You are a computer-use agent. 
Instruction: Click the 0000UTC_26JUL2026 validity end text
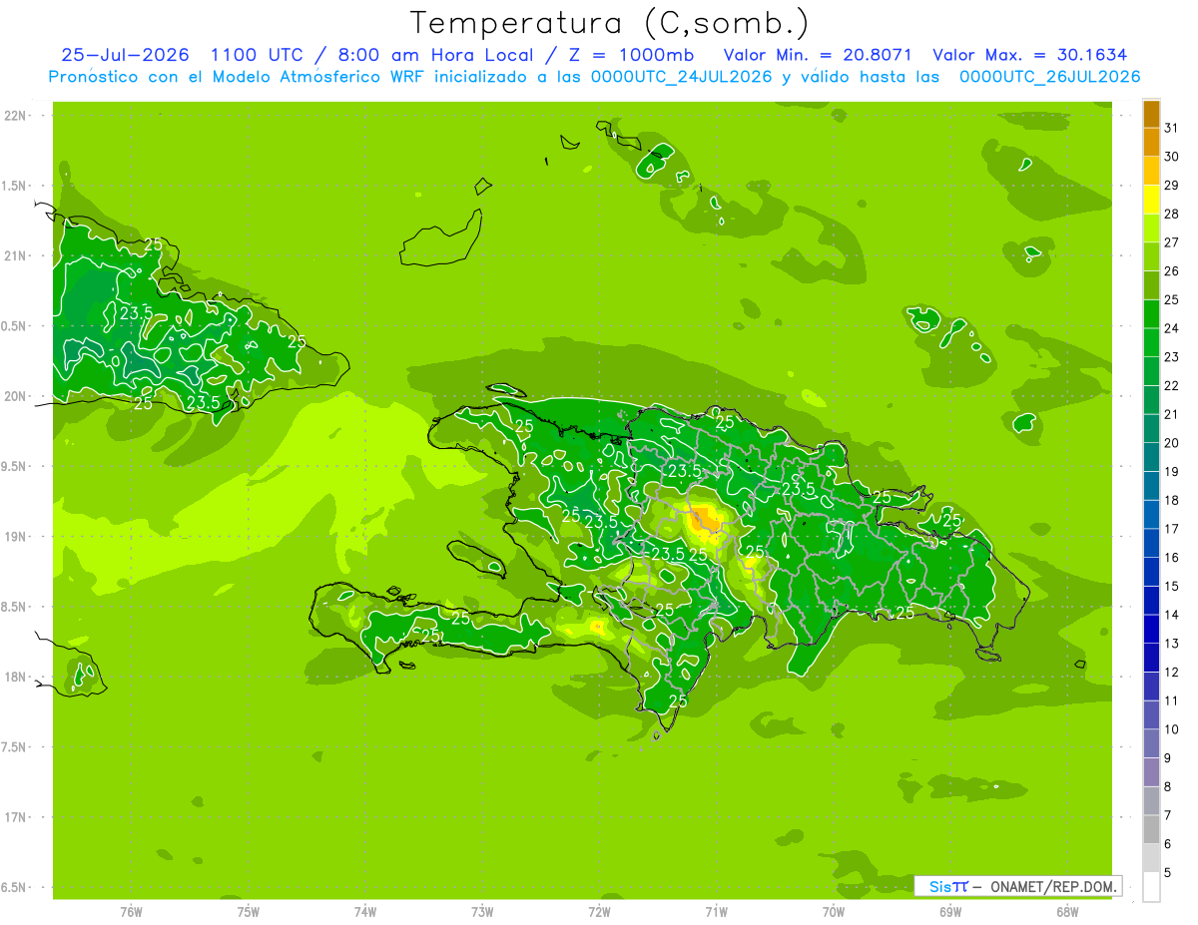(1050, 77)
